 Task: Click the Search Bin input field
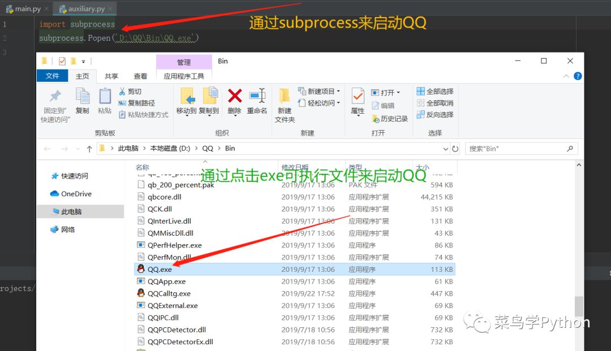pyautogui.click(x=522, y=149)
